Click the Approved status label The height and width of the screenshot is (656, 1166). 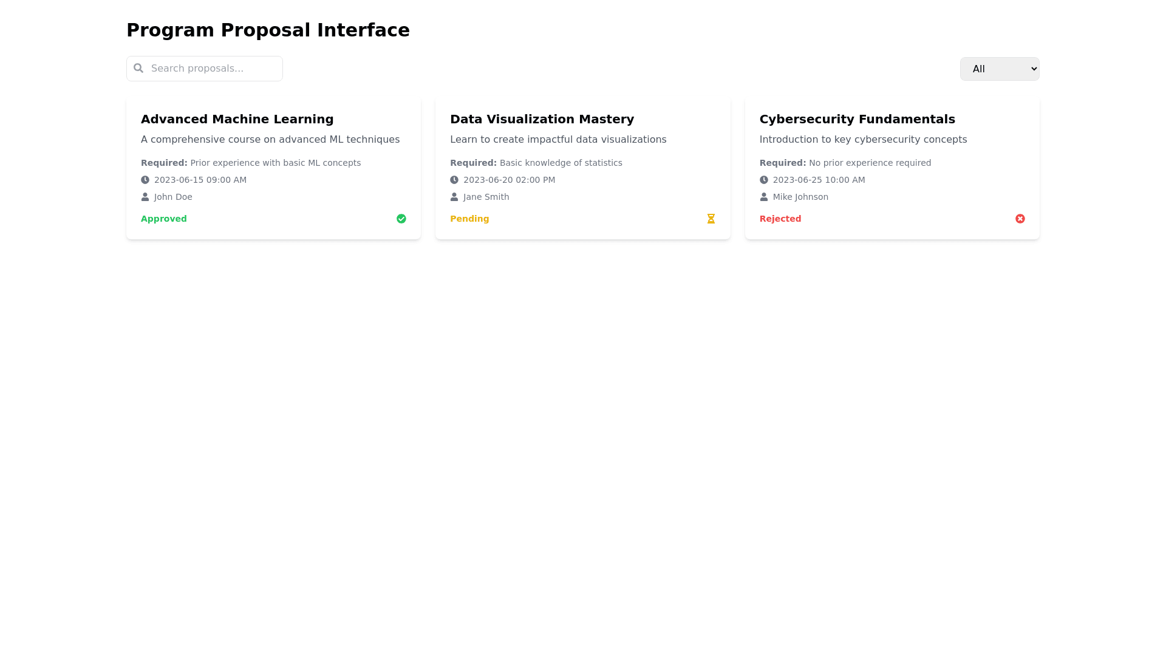pyautogui.click(x=164, y=219)
